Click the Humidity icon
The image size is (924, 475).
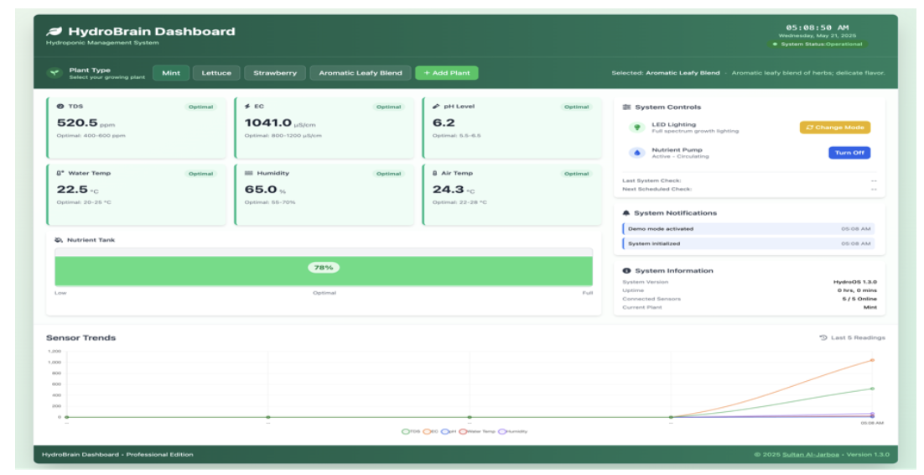click(x=249, y=173)
